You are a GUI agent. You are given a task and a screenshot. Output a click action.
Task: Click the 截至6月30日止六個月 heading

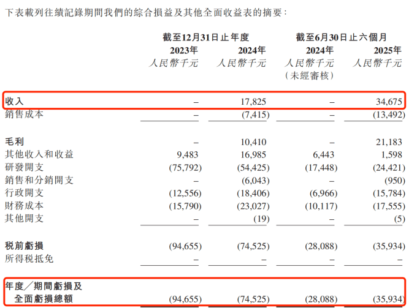(347, 37)
